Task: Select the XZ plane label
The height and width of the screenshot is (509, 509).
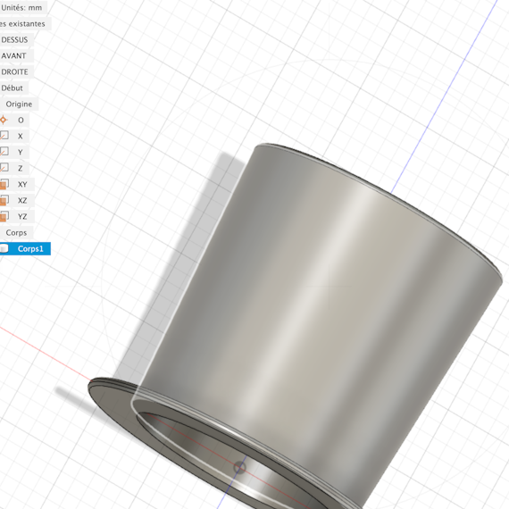Action: (22, 200)
